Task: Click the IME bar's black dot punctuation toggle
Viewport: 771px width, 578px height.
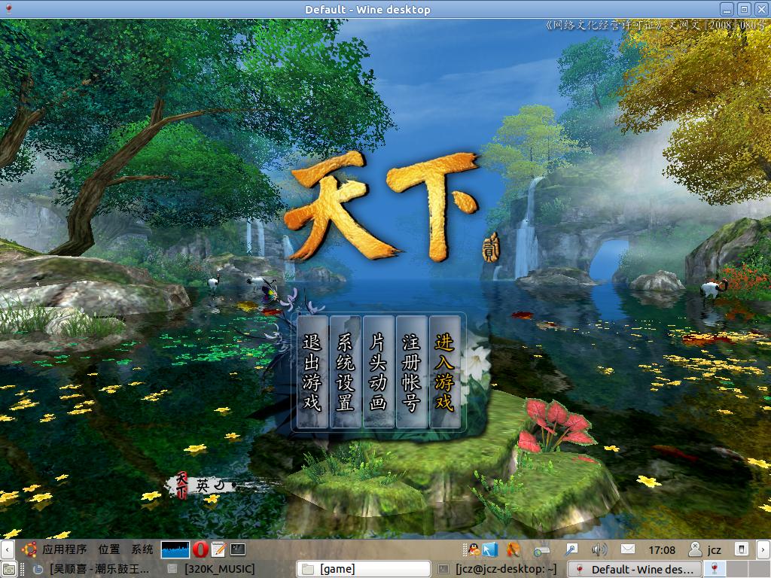Action: pyautogui.click(x=233, y=485)
